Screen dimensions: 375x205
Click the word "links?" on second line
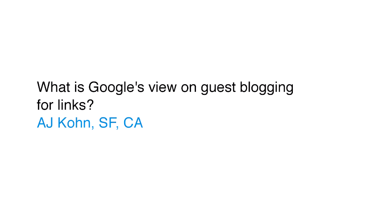pos(75,105)
